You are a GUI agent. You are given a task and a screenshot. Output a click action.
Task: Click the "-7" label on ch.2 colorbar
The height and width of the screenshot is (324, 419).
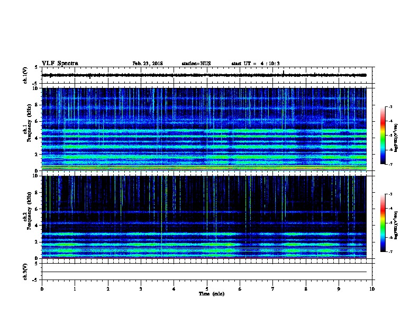pyautogui.click(x=390, y=251)
